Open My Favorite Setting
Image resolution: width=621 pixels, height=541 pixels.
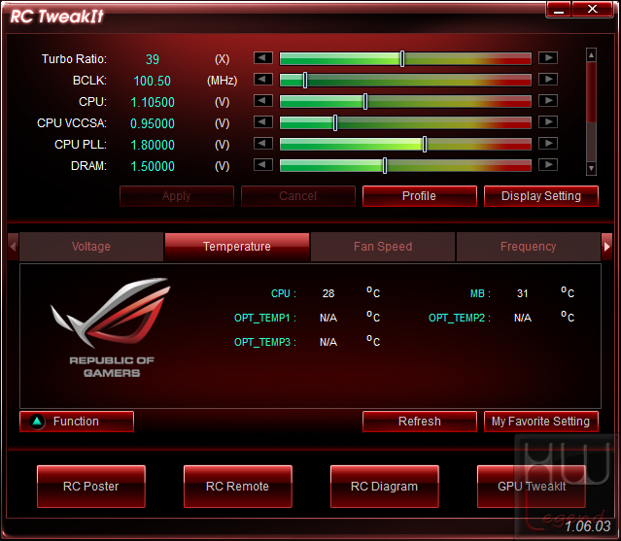point(541,422)
